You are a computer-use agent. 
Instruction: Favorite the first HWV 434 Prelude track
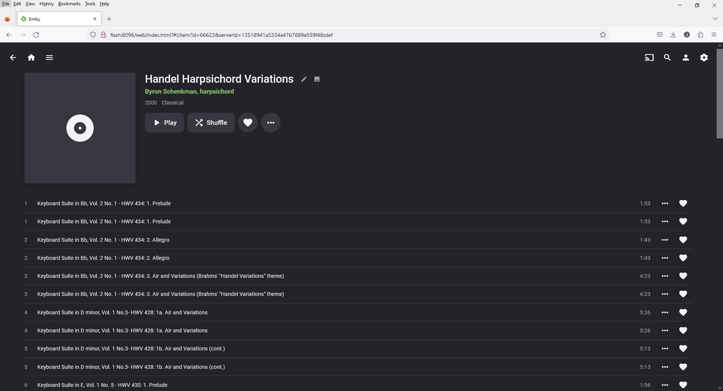coord(683,203)
